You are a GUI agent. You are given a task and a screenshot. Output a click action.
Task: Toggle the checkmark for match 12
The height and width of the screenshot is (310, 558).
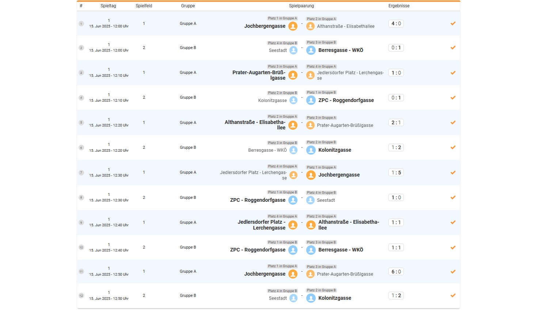tap(453, 295)
